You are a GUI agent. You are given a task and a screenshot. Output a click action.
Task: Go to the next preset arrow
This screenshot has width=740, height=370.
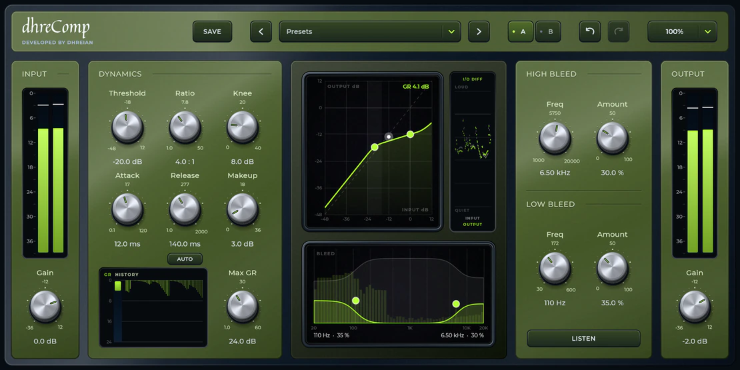[x=479, y=31]
